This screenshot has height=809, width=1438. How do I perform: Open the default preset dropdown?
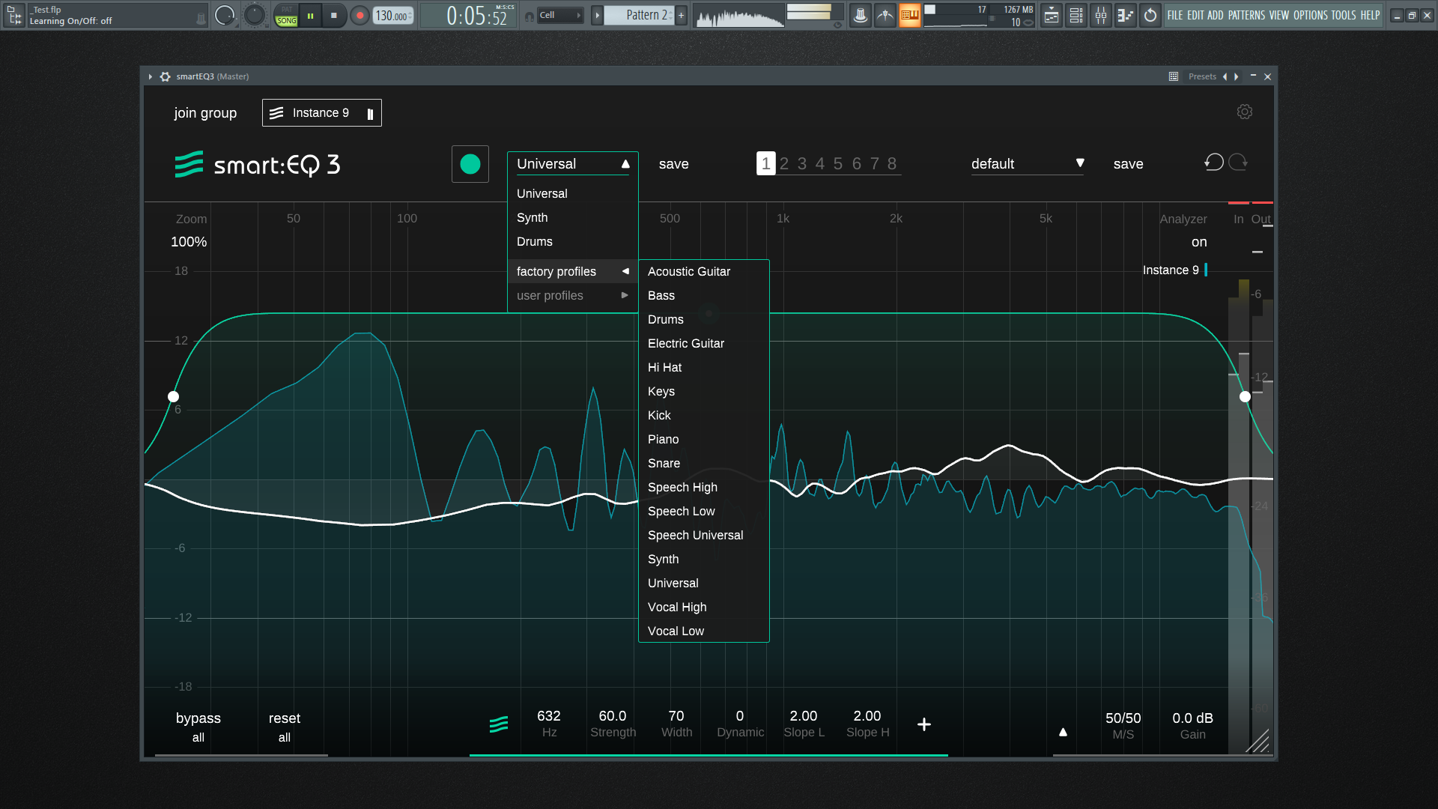pyautogui.click(x=1028, y=164)
